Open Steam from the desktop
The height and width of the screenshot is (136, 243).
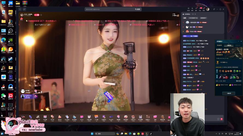[x=11, y=59]
